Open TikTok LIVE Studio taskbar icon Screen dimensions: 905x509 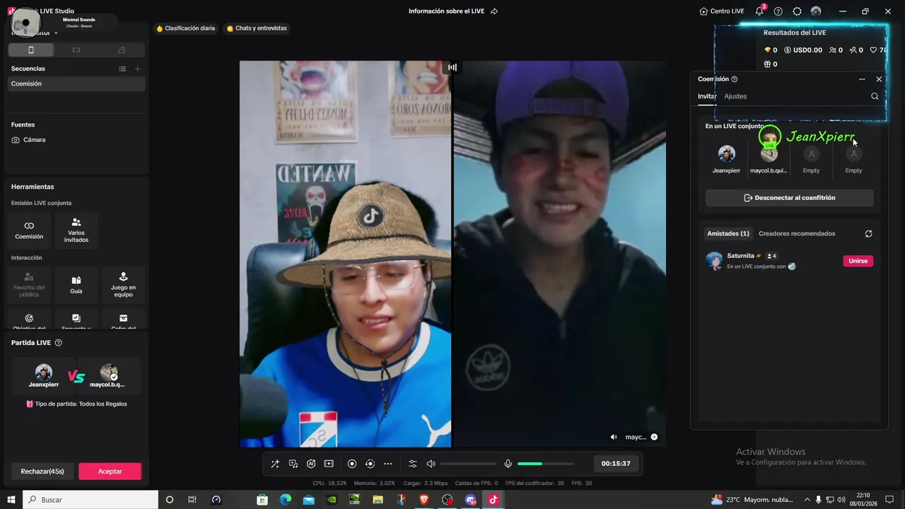[494, 500]
